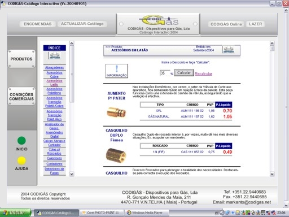The height and width of the screenshot is (217, 289).
Task: Click the Recalcular link
Action: click(x=203, y=73)
